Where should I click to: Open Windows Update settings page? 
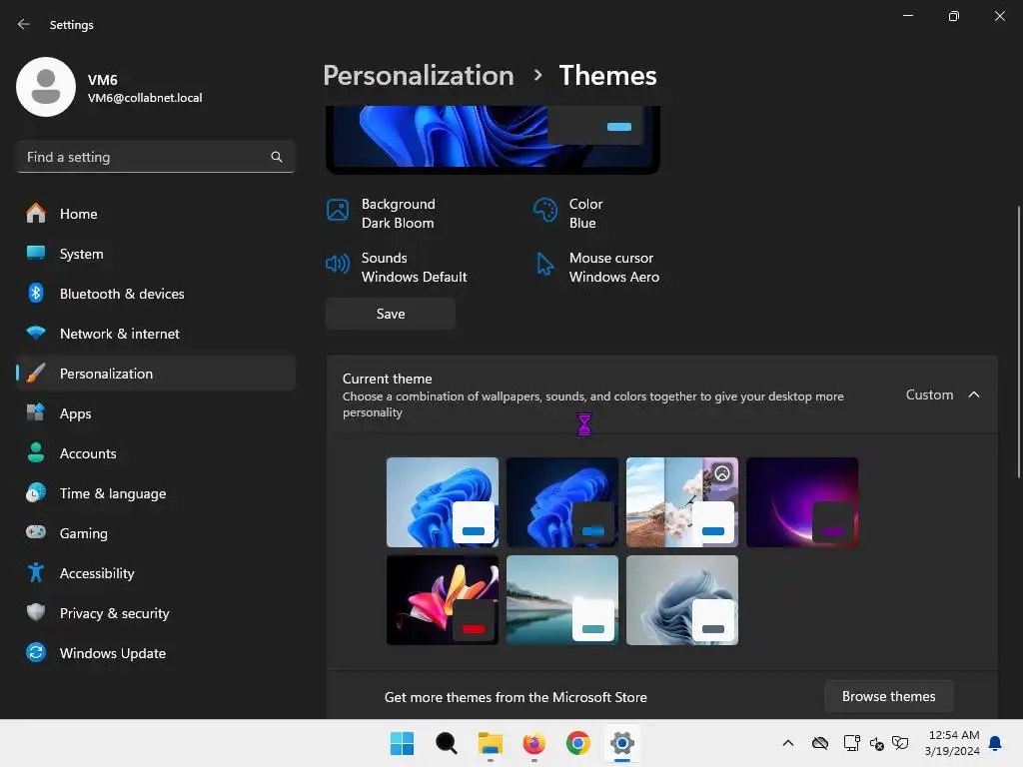[155, 652]
